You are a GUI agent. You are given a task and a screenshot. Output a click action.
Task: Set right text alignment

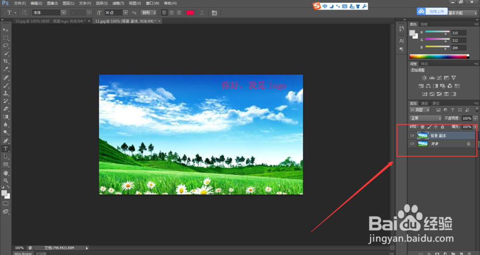click(x=179, y=12)
